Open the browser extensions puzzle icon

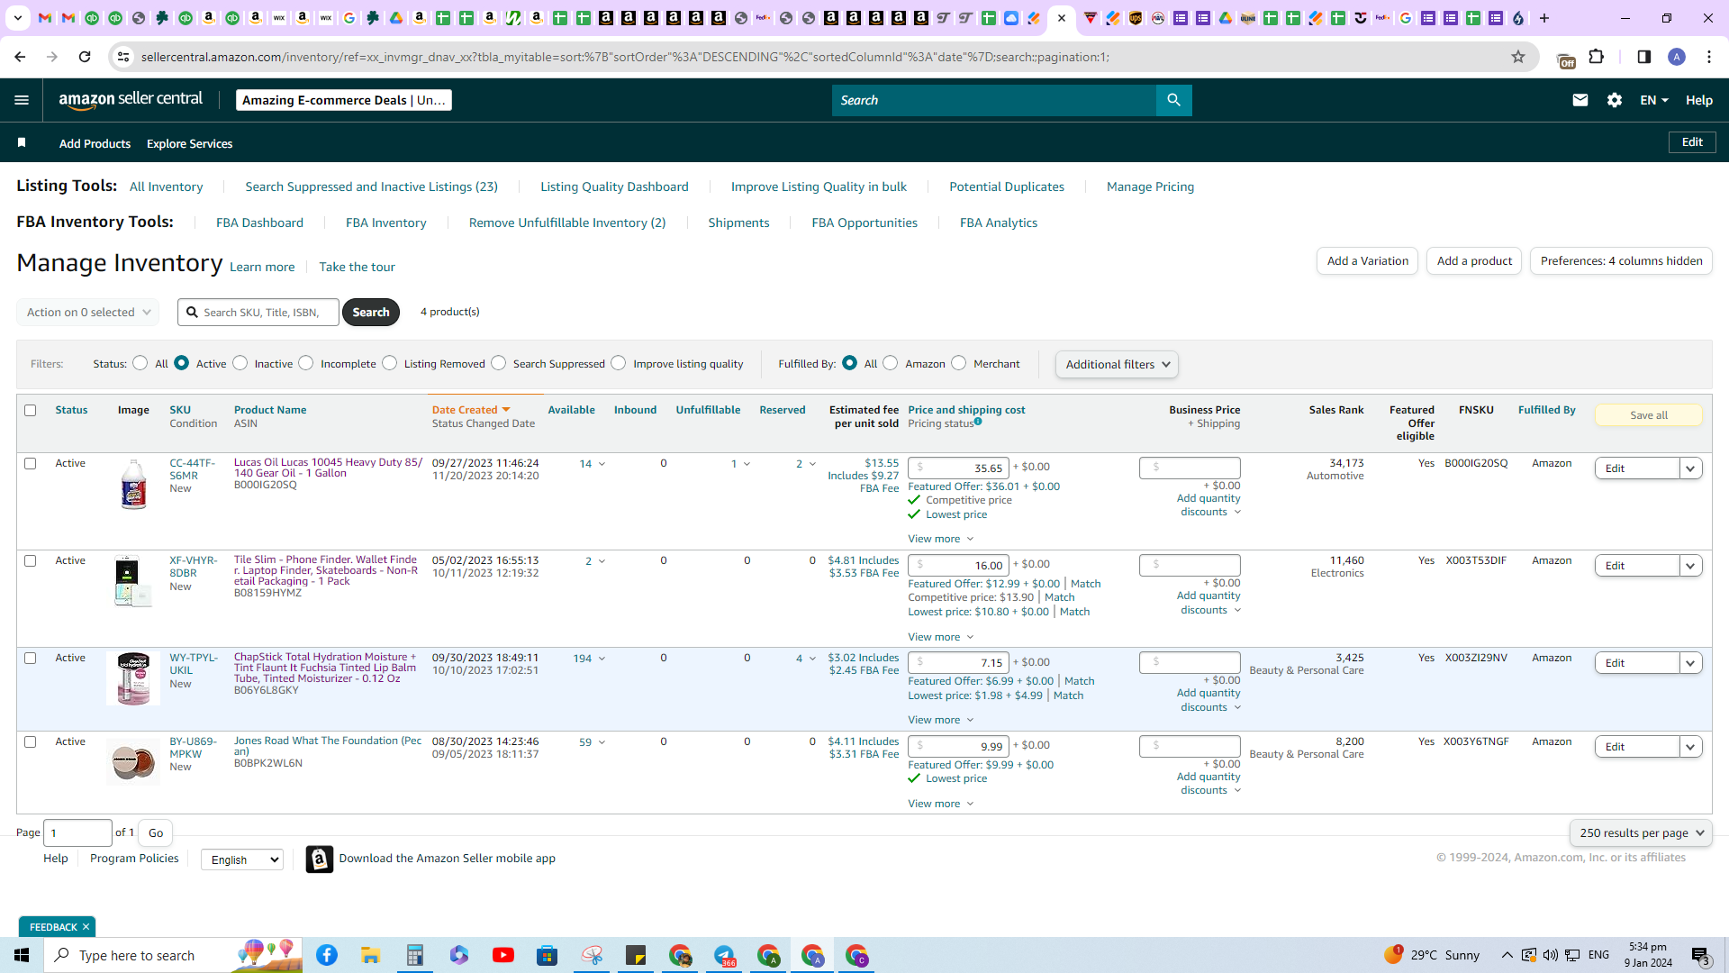pos(1597,57)
